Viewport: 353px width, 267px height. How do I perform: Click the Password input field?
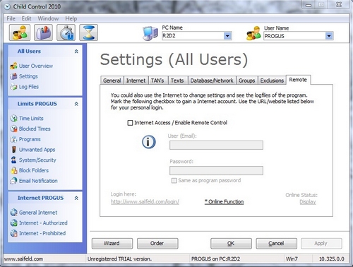216,170
